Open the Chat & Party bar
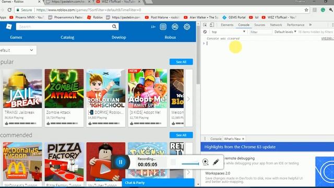The width and height of the screenshot is (334, 188). pyautogui.click(x=158, y=183)
